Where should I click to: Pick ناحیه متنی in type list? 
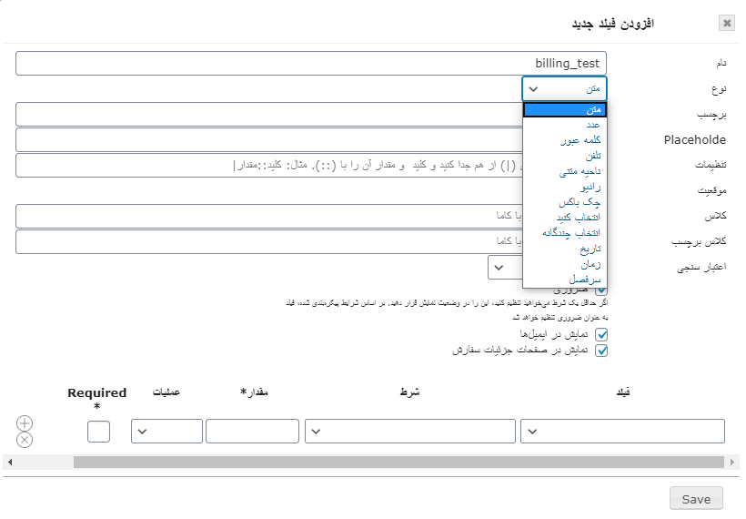click(x=564, y=171)
